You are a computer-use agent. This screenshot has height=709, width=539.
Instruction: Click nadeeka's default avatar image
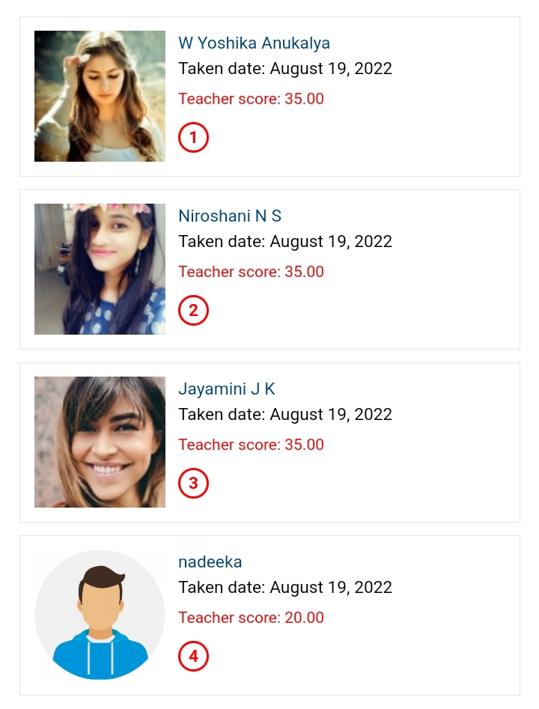(100, 615)
